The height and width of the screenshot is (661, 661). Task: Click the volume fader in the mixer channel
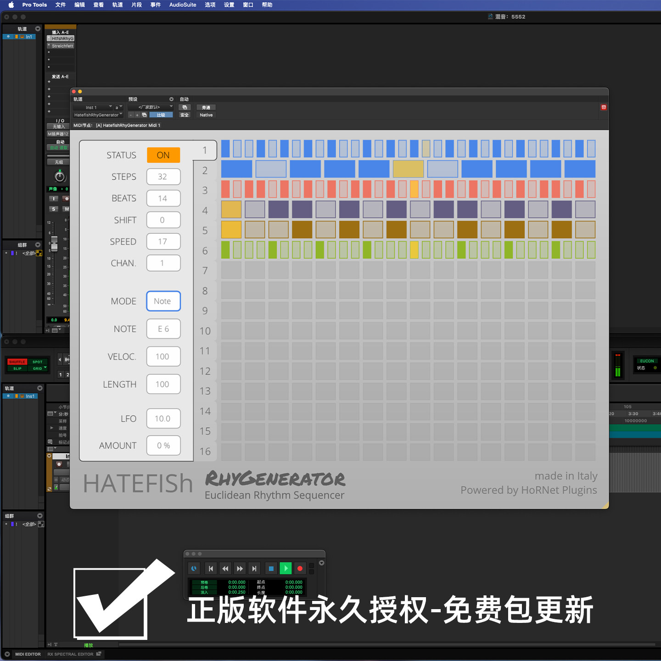tap(54, 243)
